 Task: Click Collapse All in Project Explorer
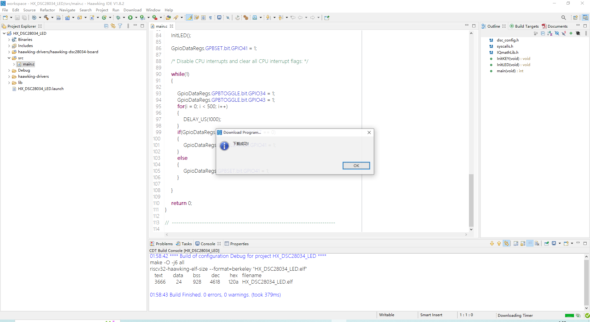click(x=106, y=26)
